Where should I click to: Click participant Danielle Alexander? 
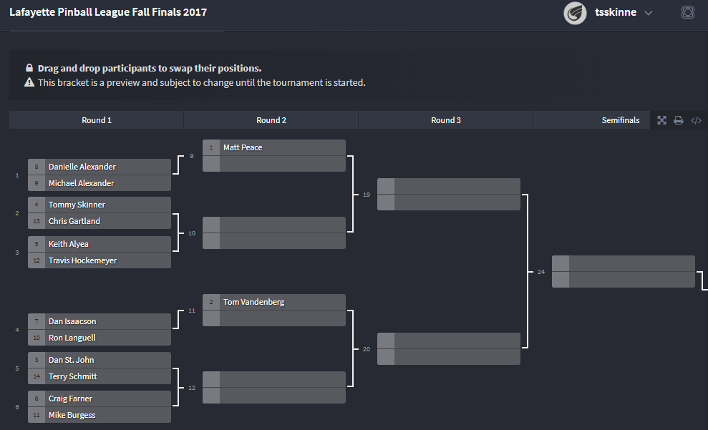tap(82, 167)
